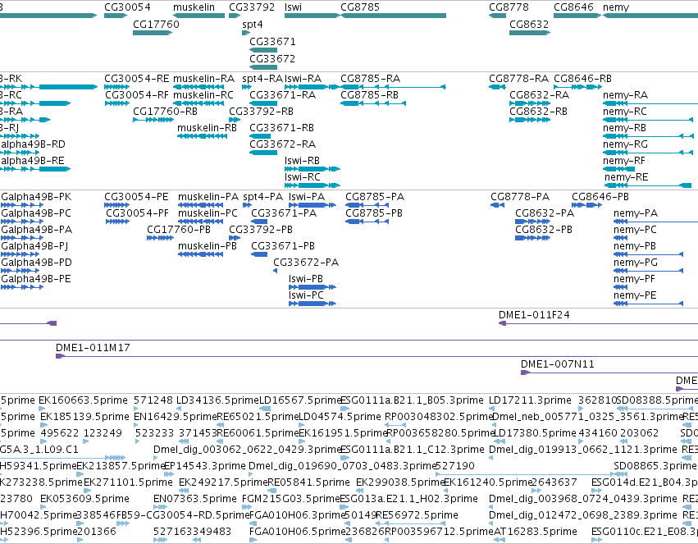Click the muskelin-RC transcript glyph
Screen dimensions: 698x544
coord(198,103)
